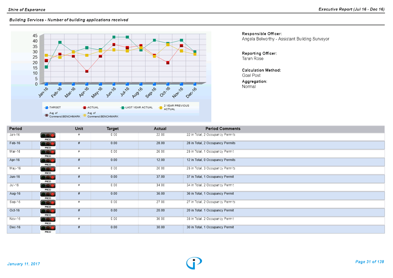
Task: Click the Apr-16 red traffic light indicator
Action: [48, 160]
